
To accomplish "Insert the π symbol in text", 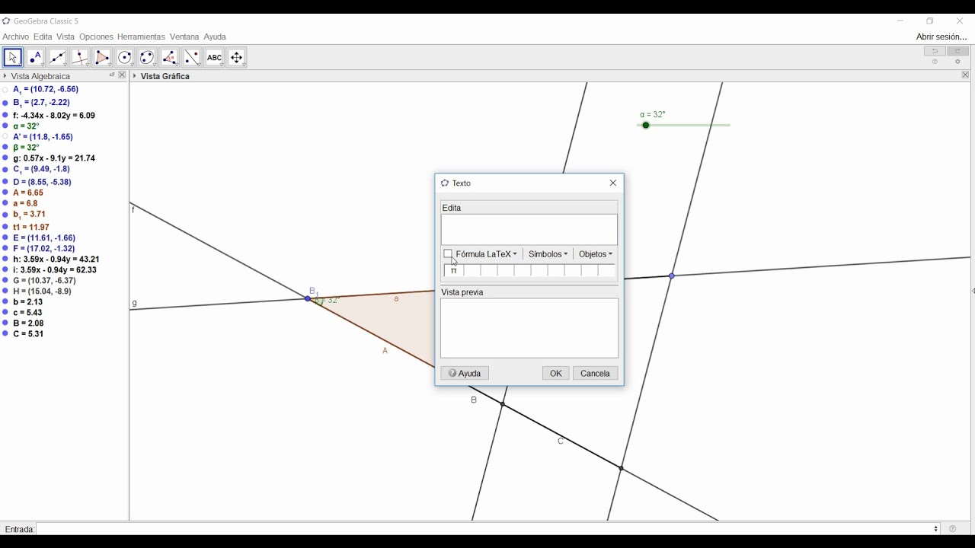I will (454, 271).
